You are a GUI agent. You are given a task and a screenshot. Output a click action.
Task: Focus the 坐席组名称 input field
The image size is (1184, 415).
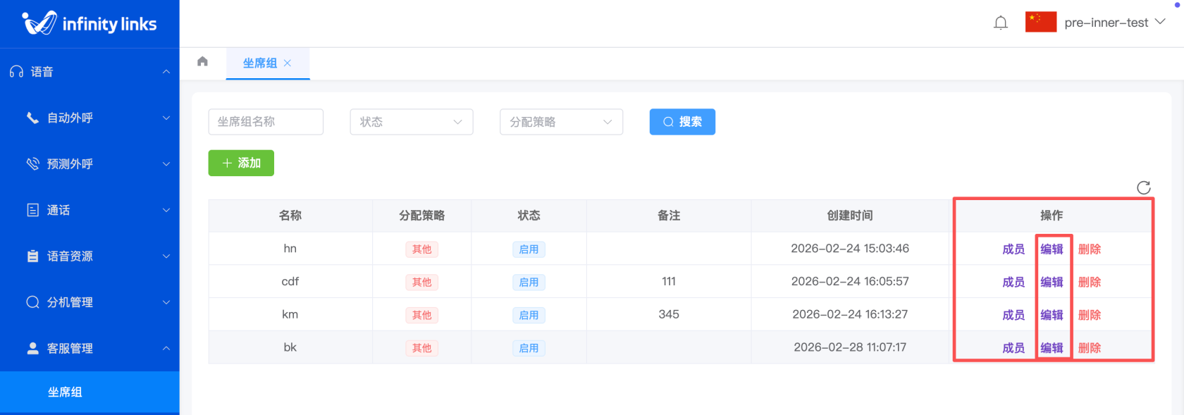coord(266,122)
